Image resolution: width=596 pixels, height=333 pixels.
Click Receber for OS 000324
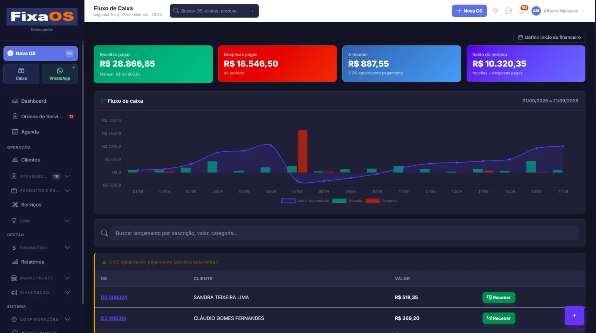499,298
